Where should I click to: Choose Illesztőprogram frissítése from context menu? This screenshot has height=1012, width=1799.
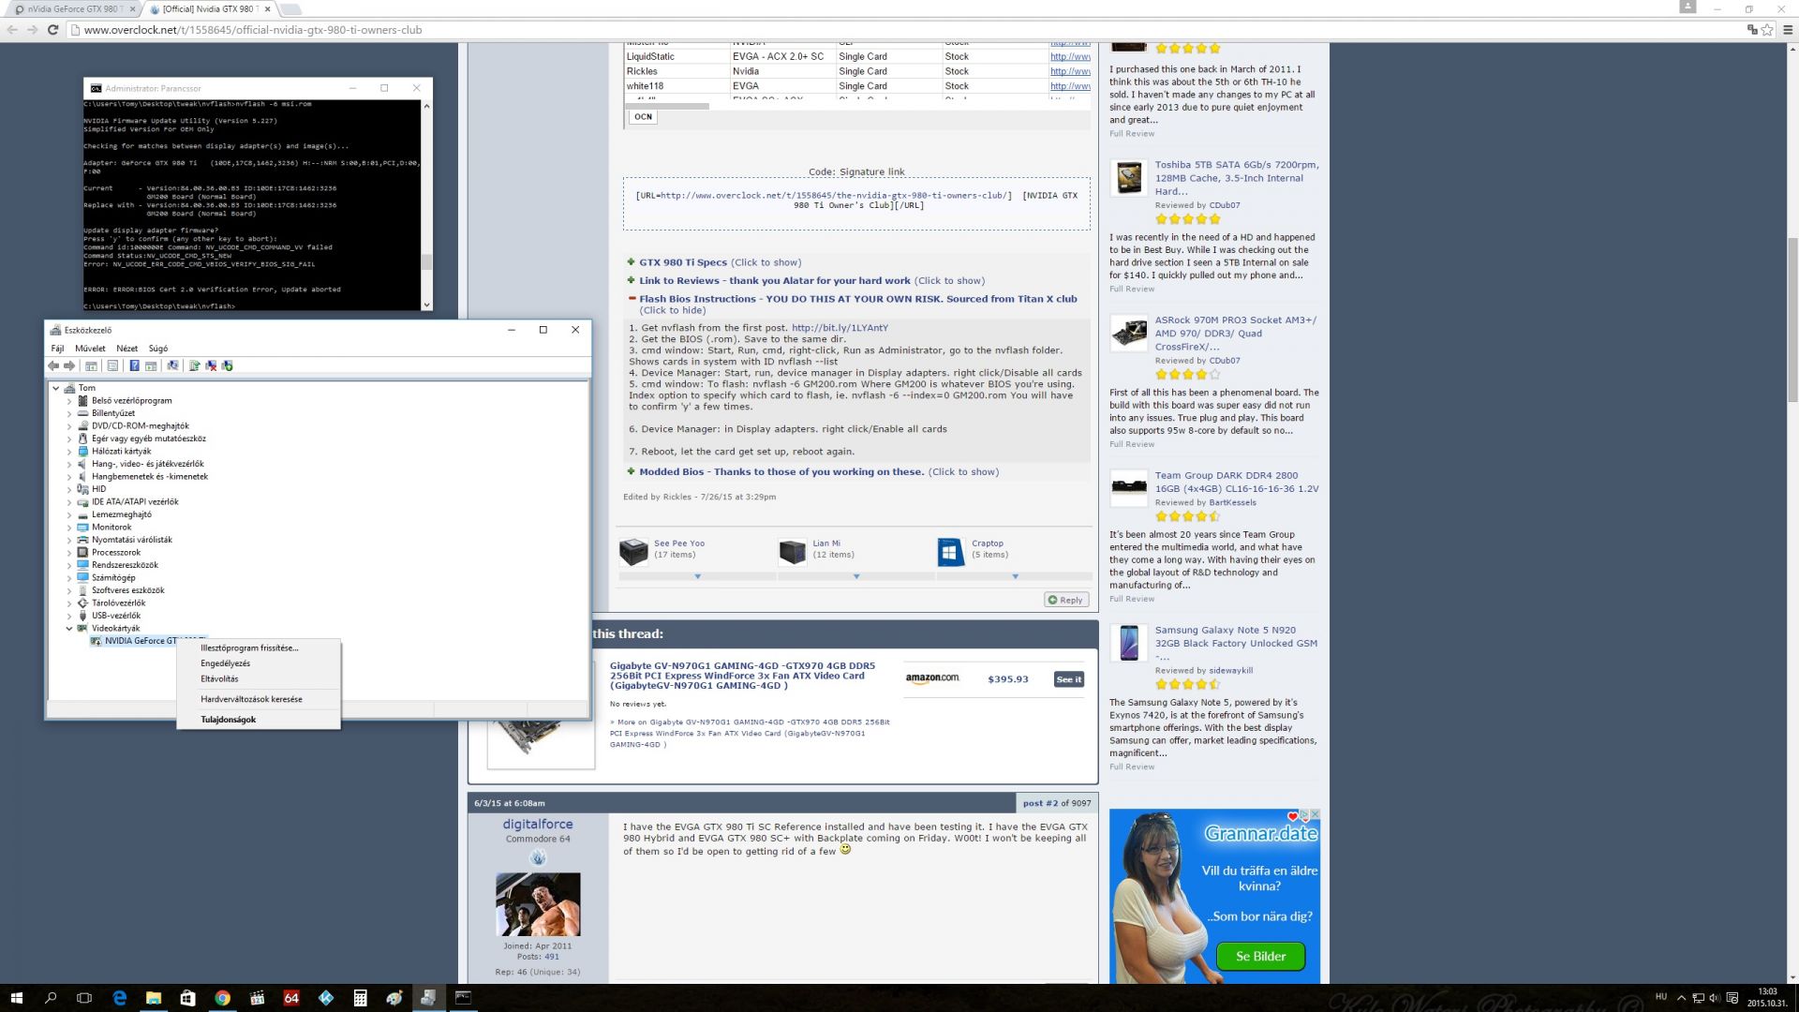[x=258, y=647]
